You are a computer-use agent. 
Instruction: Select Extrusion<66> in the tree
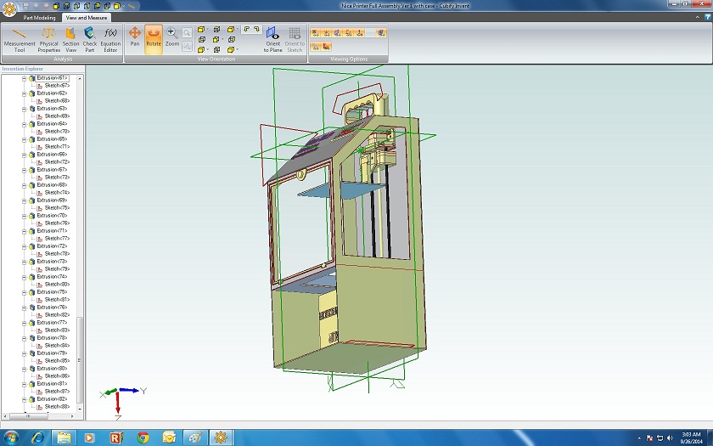coord(52,155)
